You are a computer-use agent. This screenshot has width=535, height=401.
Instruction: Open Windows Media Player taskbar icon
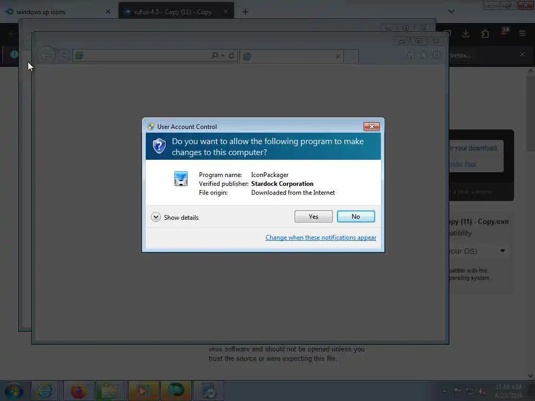[x=143, y=391]
